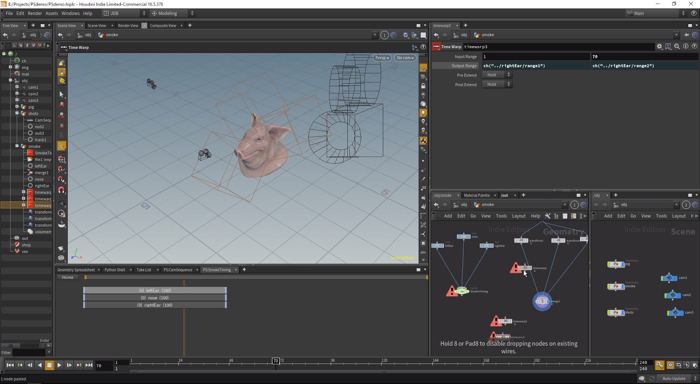Screen dimensions: 700x384
Task: Click the parameter search magnifier icon
Action: pyautogui.click(x=677, y=46)
